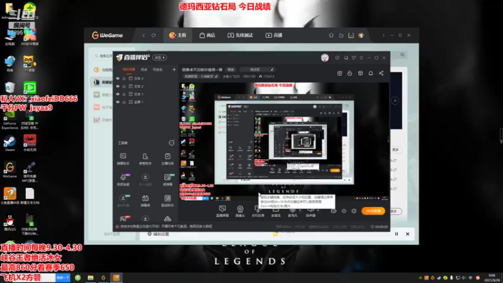Viewport: 503px width, 283px height.
Task: Toggle lock on 全屏 1 layer
Action: coord(124,102)
